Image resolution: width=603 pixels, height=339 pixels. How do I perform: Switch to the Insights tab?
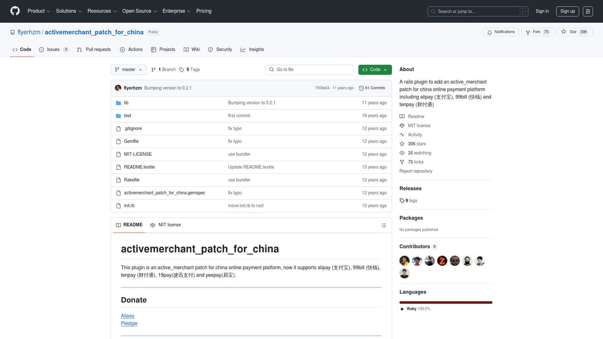pyautogui.click(x=252, y=50)
